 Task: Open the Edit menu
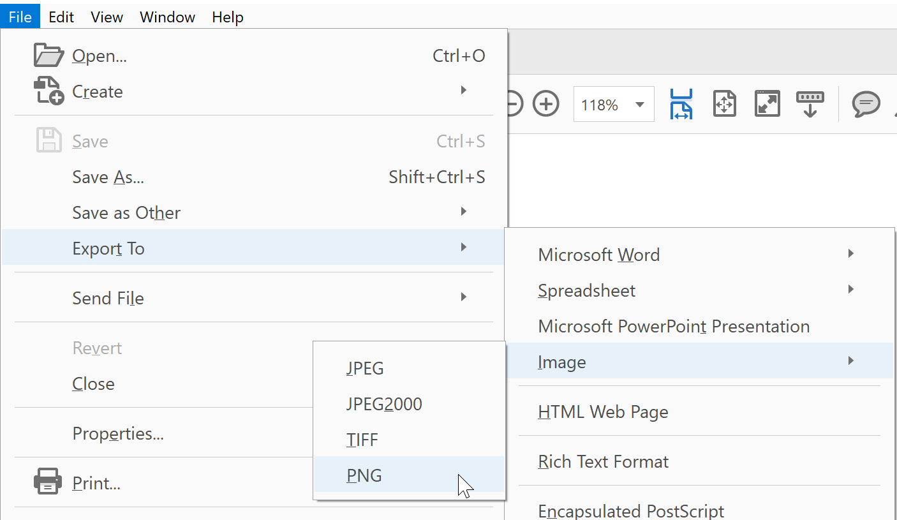tap(61, 17)
